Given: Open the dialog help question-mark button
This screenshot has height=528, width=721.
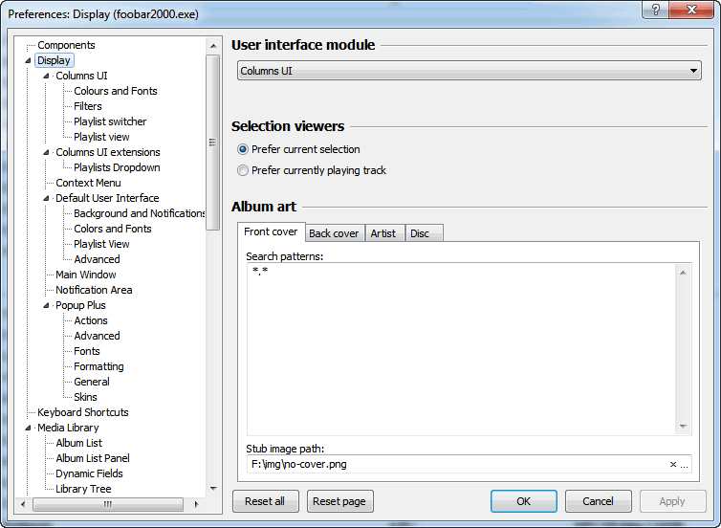Looking at the screenshot, I should pos(656,10).
